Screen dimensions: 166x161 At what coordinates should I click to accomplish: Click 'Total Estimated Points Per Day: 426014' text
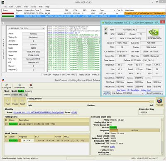pos(20,159)
